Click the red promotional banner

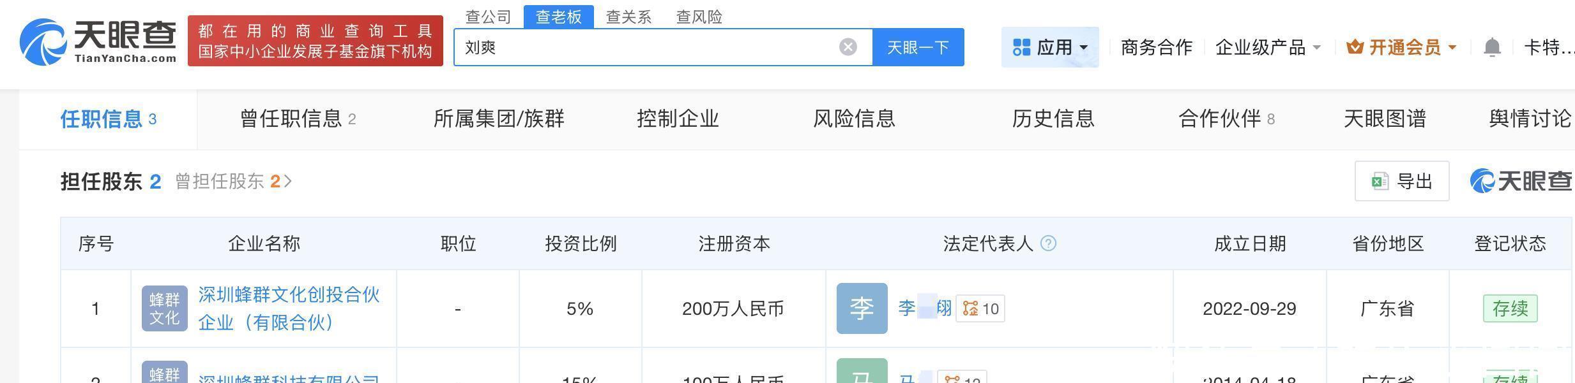tap(315, 41)
